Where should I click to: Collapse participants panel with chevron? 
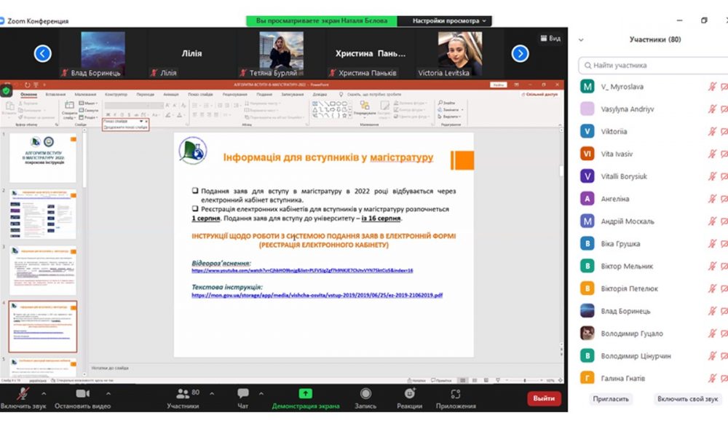pyautogui.click(x=581, y=40)
